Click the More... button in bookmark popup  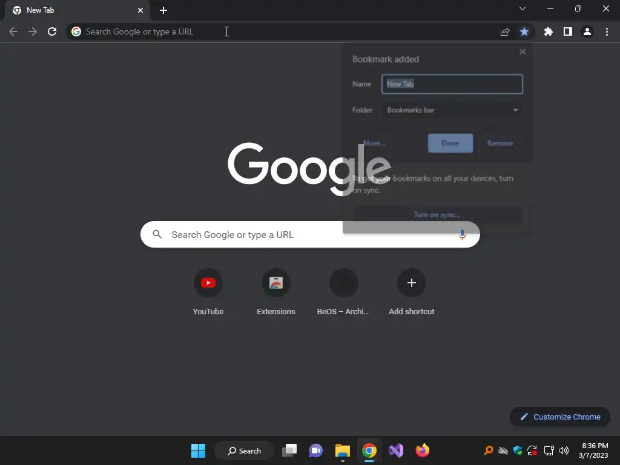point(374,143)
